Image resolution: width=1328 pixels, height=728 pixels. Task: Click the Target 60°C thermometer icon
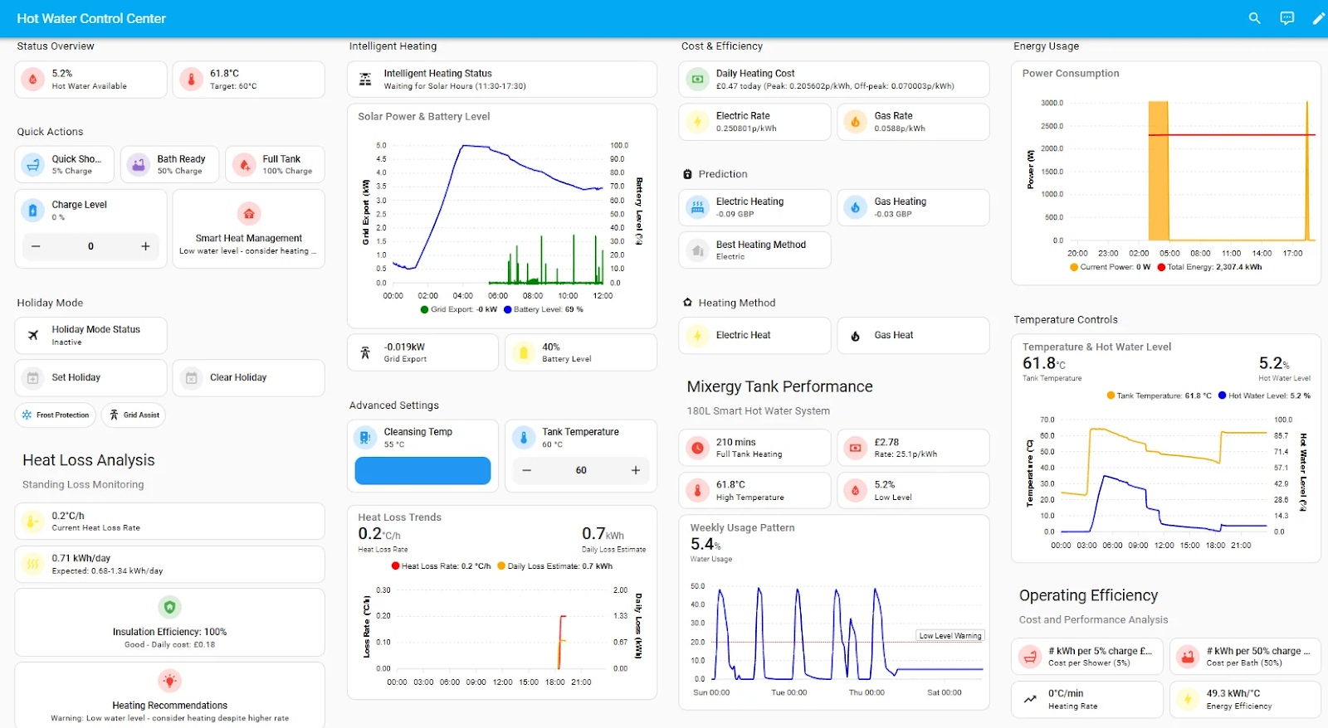(x=191, y=80)
